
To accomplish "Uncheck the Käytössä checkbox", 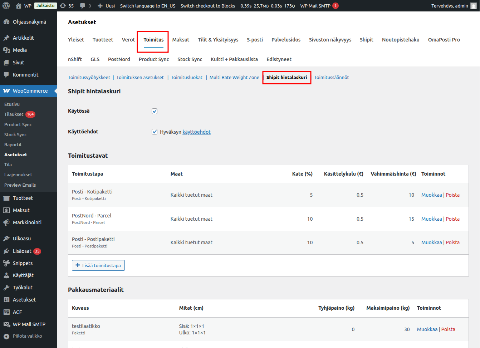I will pos(155,111).
